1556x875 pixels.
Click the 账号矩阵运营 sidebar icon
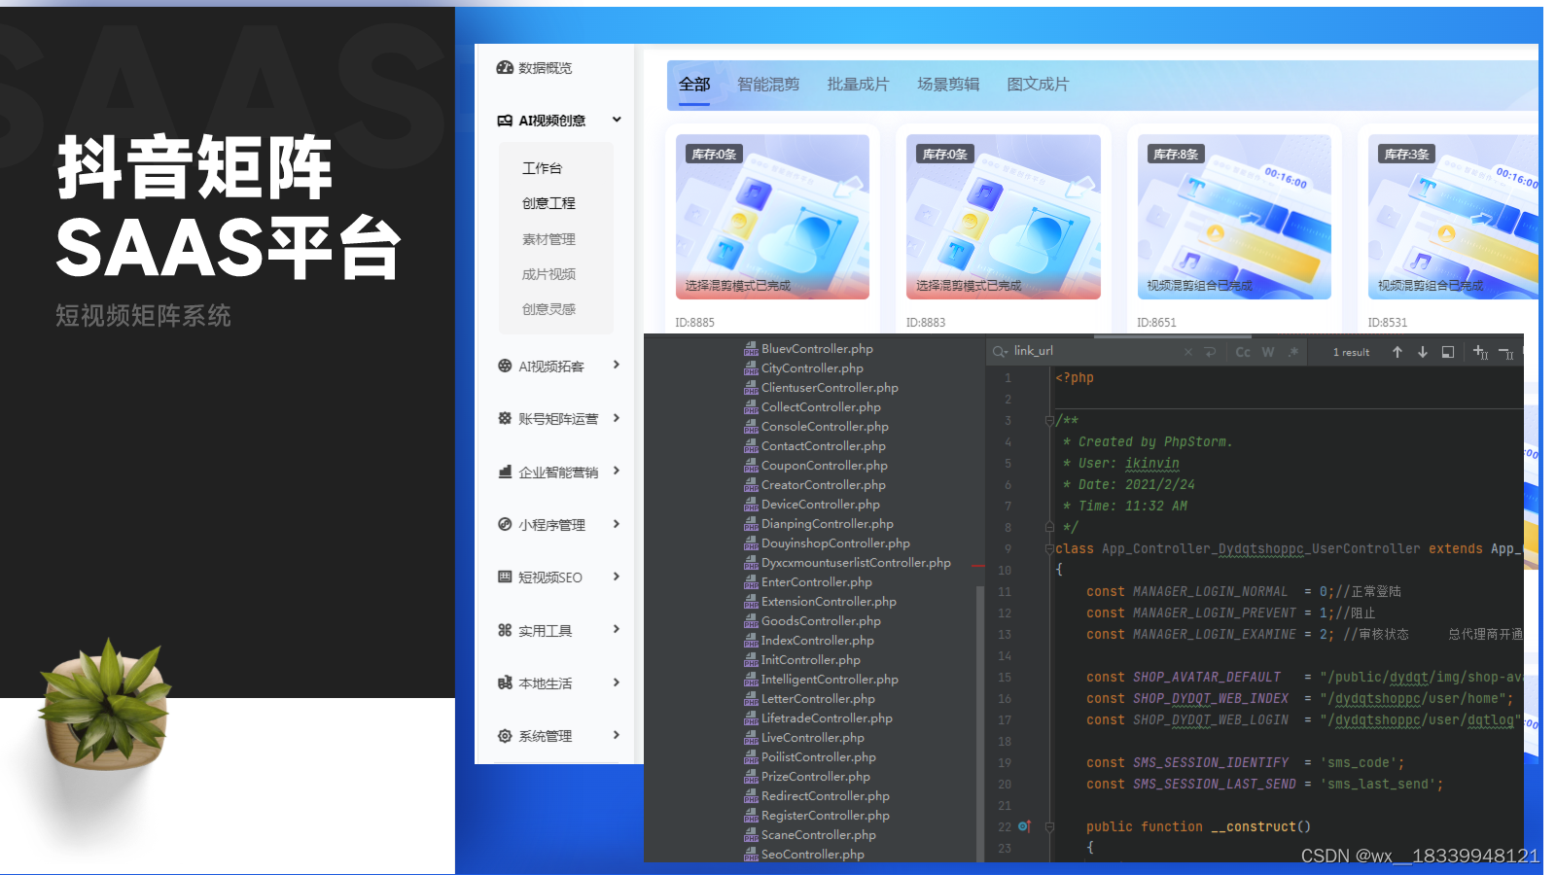(x=505, y=418)
